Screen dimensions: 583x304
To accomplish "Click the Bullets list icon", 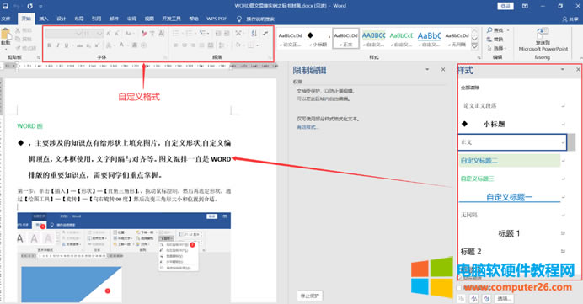I will [176, 34].
